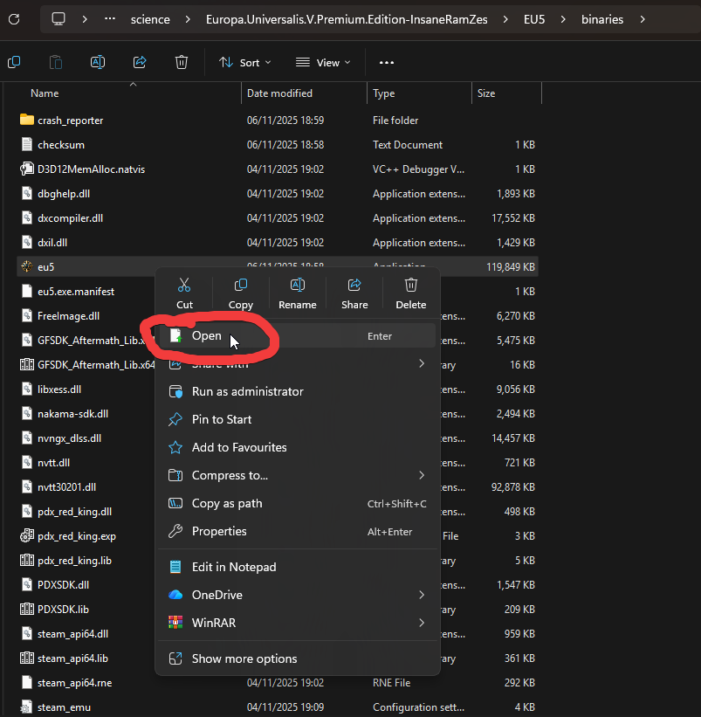Choose Add to Favourites

point(297,447)
